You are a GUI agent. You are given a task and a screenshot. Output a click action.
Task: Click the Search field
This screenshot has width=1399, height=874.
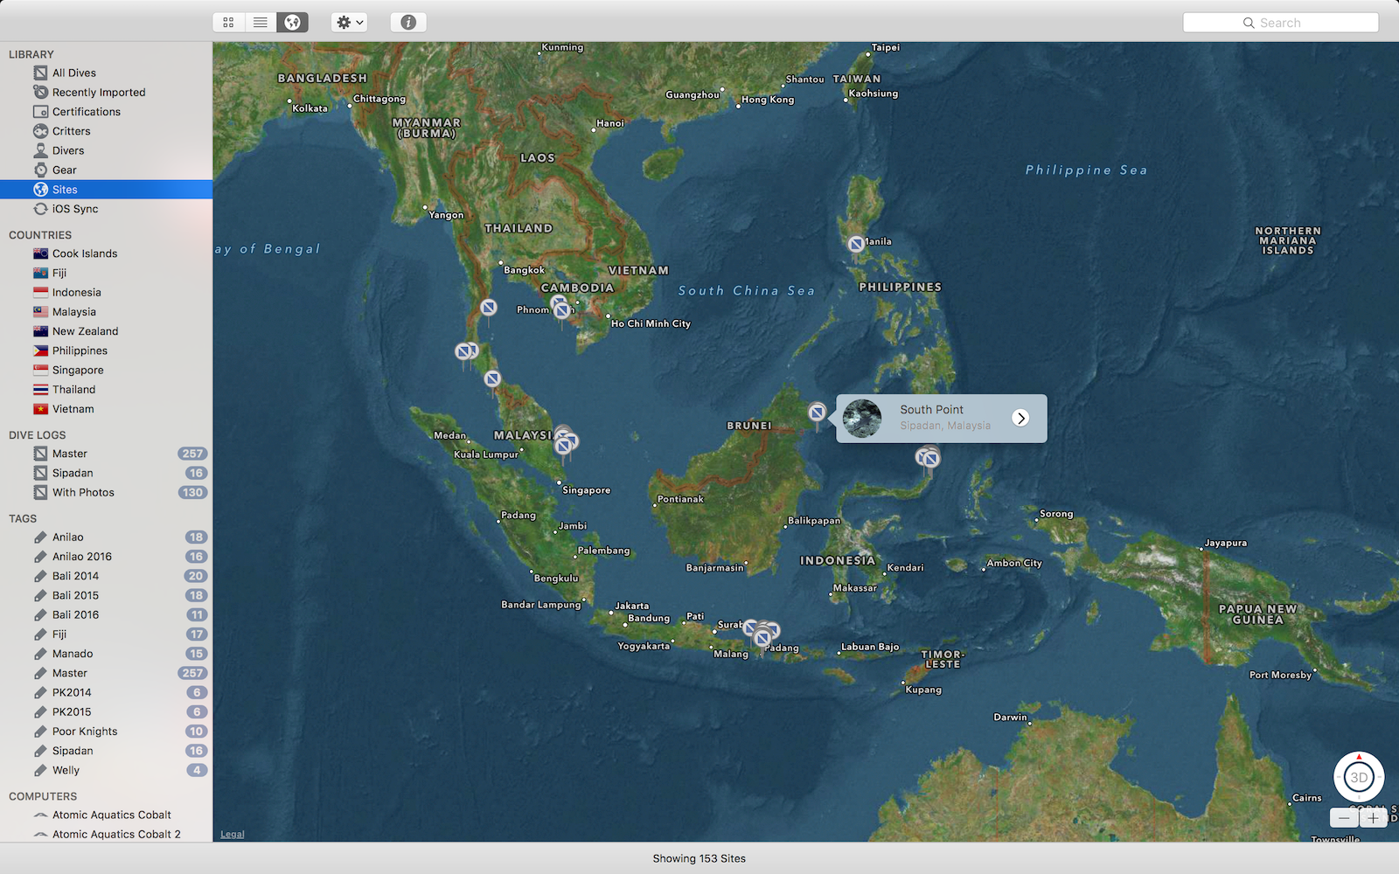click(1280, 23)
